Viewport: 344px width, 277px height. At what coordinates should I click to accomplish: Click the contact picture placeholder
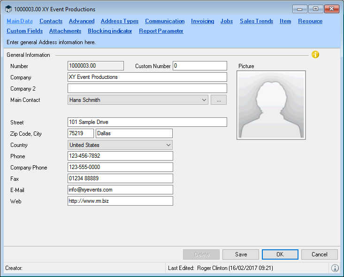(x=271, y=105)
